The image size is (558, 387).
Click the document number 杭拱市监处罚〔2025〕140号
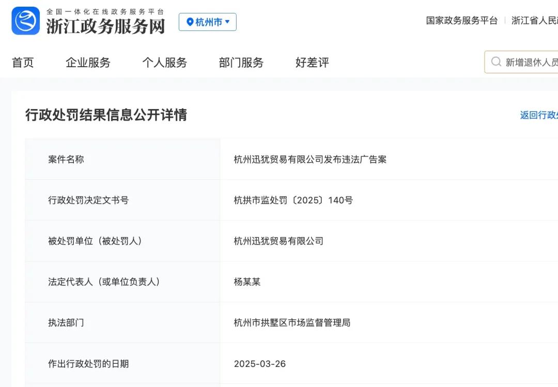[x=293, y=200]
